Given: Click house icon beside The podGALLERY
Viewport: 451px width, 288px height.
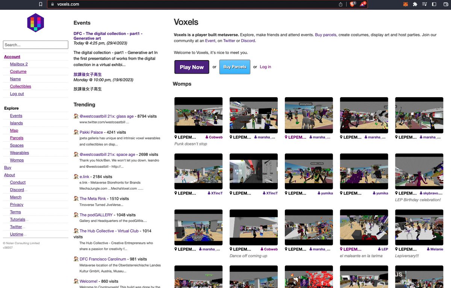Looking at the screenshot, I should tap(76, 215).
